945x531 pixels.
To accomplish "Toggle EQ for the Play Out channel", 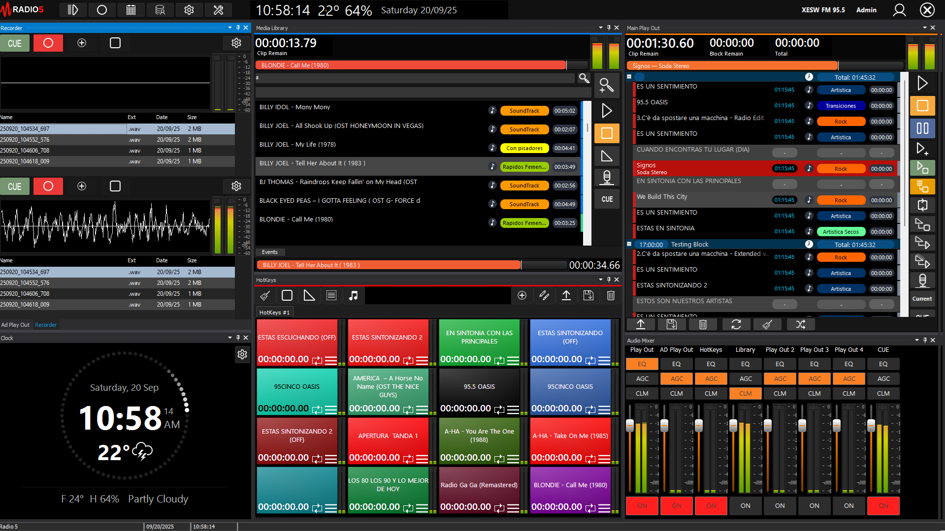I will tap(642, 364).
